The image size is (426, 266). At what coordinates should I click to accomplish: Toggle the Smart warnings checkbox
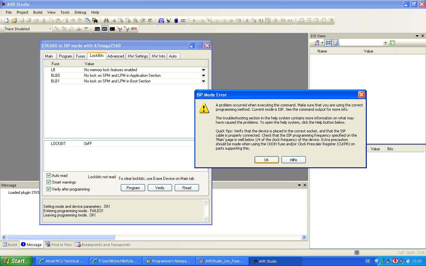click(x=49, y=182)
